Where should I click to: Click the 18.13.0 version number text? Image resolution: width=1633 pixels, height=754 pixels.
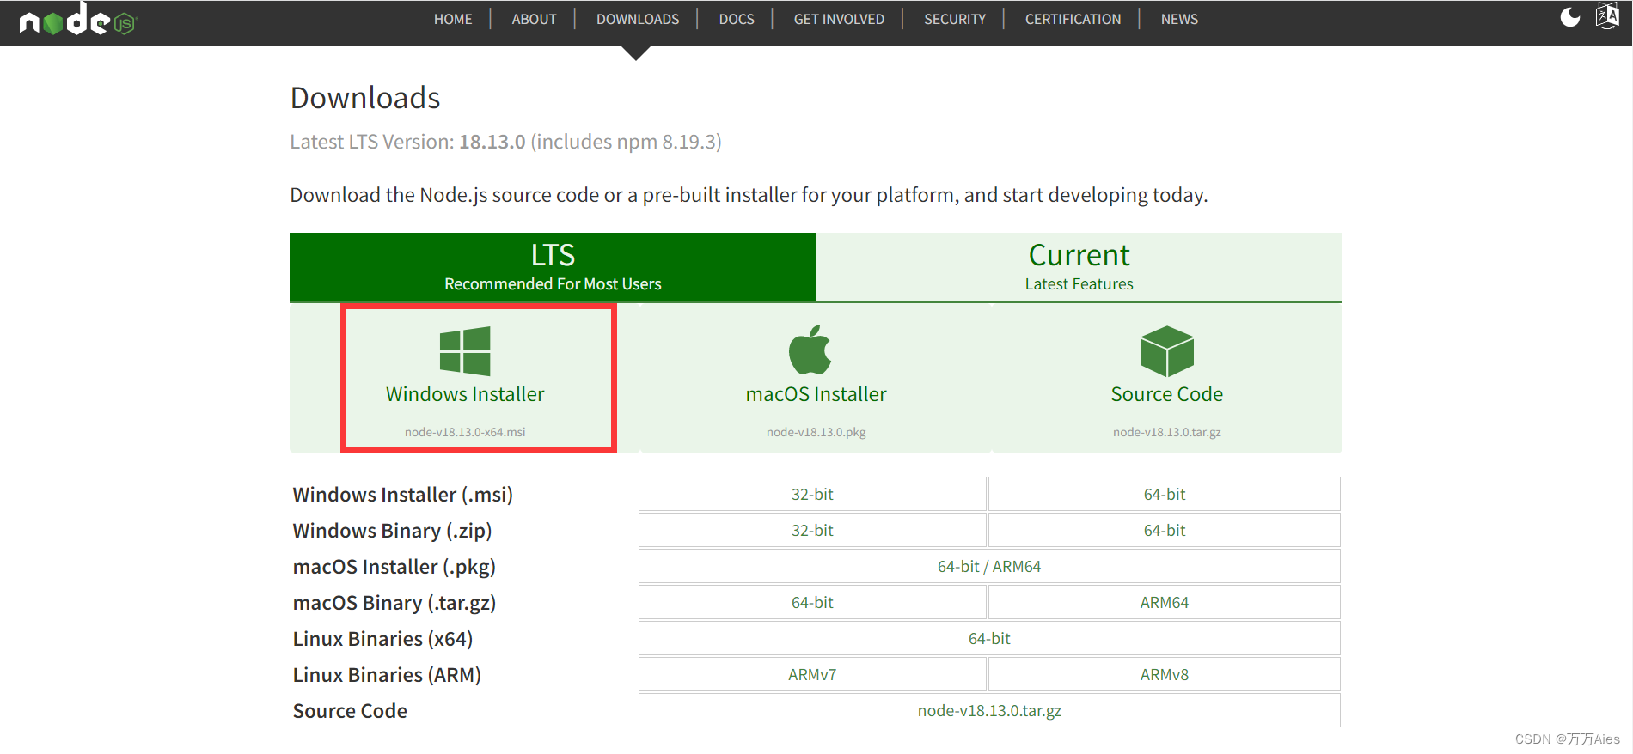(x=492, y=142)
